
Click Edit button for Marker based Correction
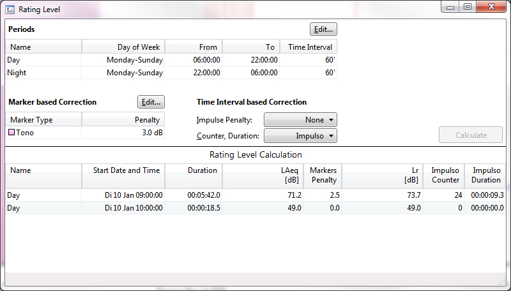pyautogui.click(x=151, y=102)
